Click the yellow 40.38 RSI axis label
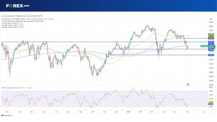This screenshot has height=122, width=217. pyautogui.click(x=211, y=102)
